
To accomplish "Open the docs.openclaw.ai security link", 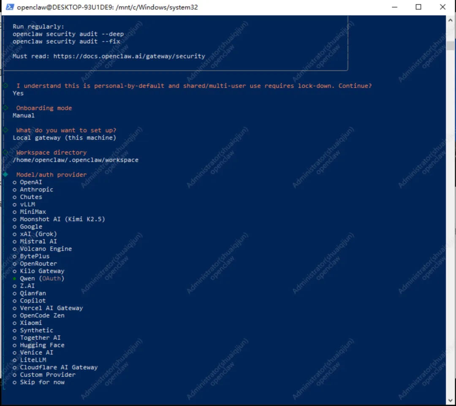I will (x=129, y=56).
